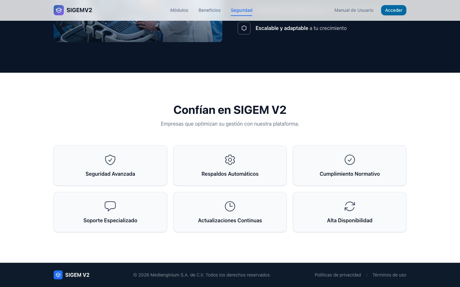
Task: Select the Seguridad navigation tab
Action: coord(241,10)
